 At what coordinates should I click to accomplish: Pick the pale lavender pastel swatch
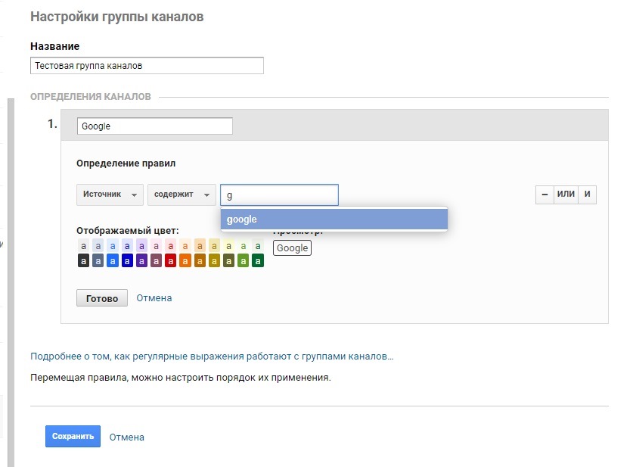pos(141,246)
